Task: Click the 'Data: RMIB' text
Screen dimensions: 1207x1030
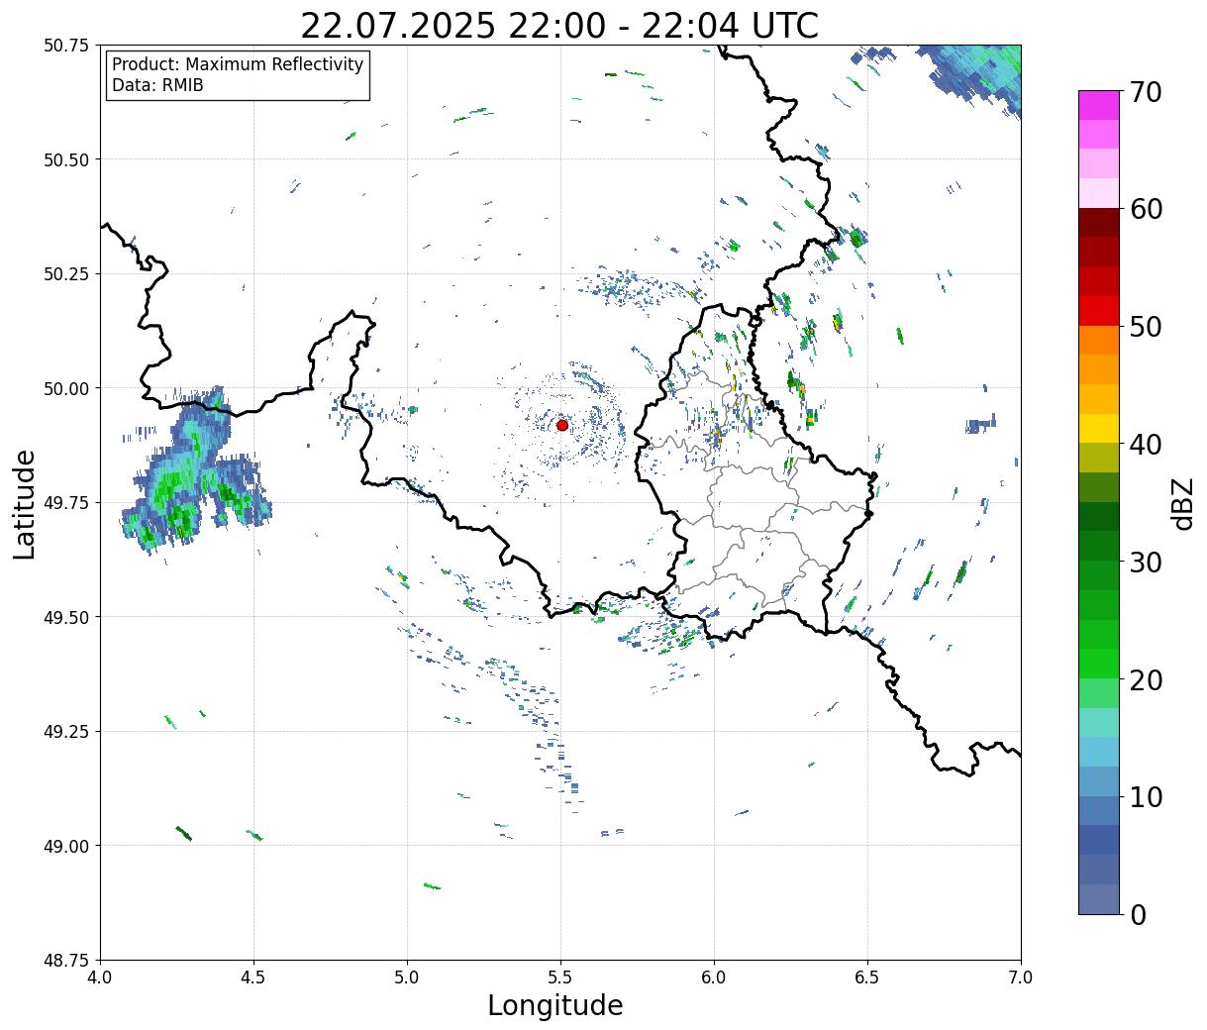Action: point(157,86)
